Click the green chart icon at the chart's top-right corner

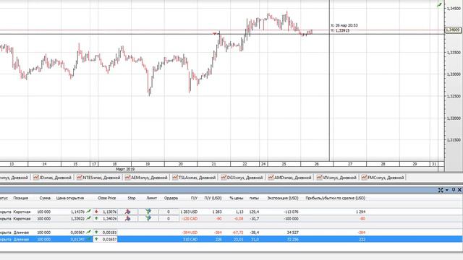coord(440,5)
